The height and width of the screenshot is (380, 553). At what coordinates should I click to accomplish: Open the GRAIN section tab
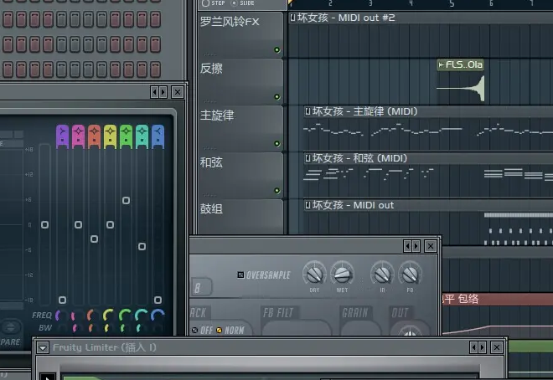[355, 313]
